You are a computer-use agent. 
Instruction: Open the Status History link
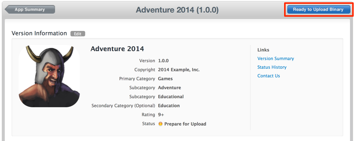272,67
